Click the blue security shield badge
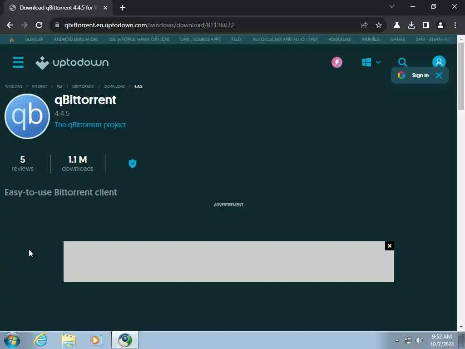 click(133, 164)
